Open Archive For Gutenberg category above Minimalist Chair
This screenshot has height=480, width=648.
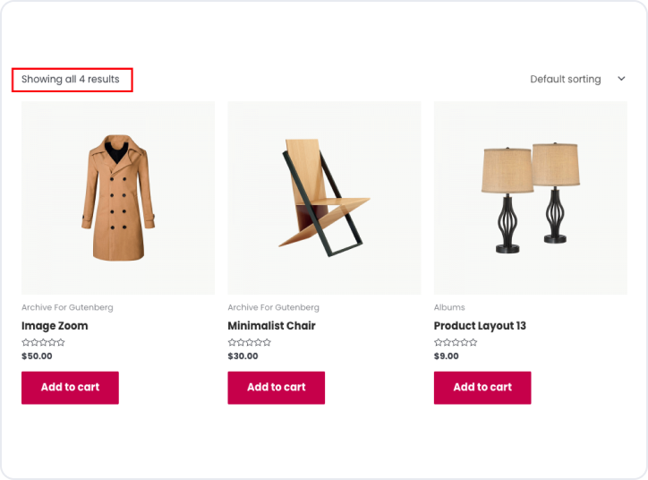pyautogui.click(x=273, y=308)
